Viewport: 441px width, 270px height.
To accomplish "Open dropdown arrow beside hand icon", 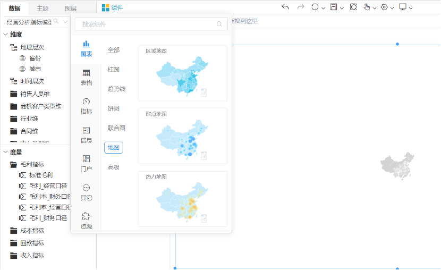I will (x=375, y=8).
